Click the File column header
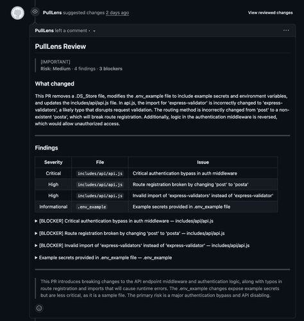The width and height of the screenshot is (304, 321). pos(100,162)
